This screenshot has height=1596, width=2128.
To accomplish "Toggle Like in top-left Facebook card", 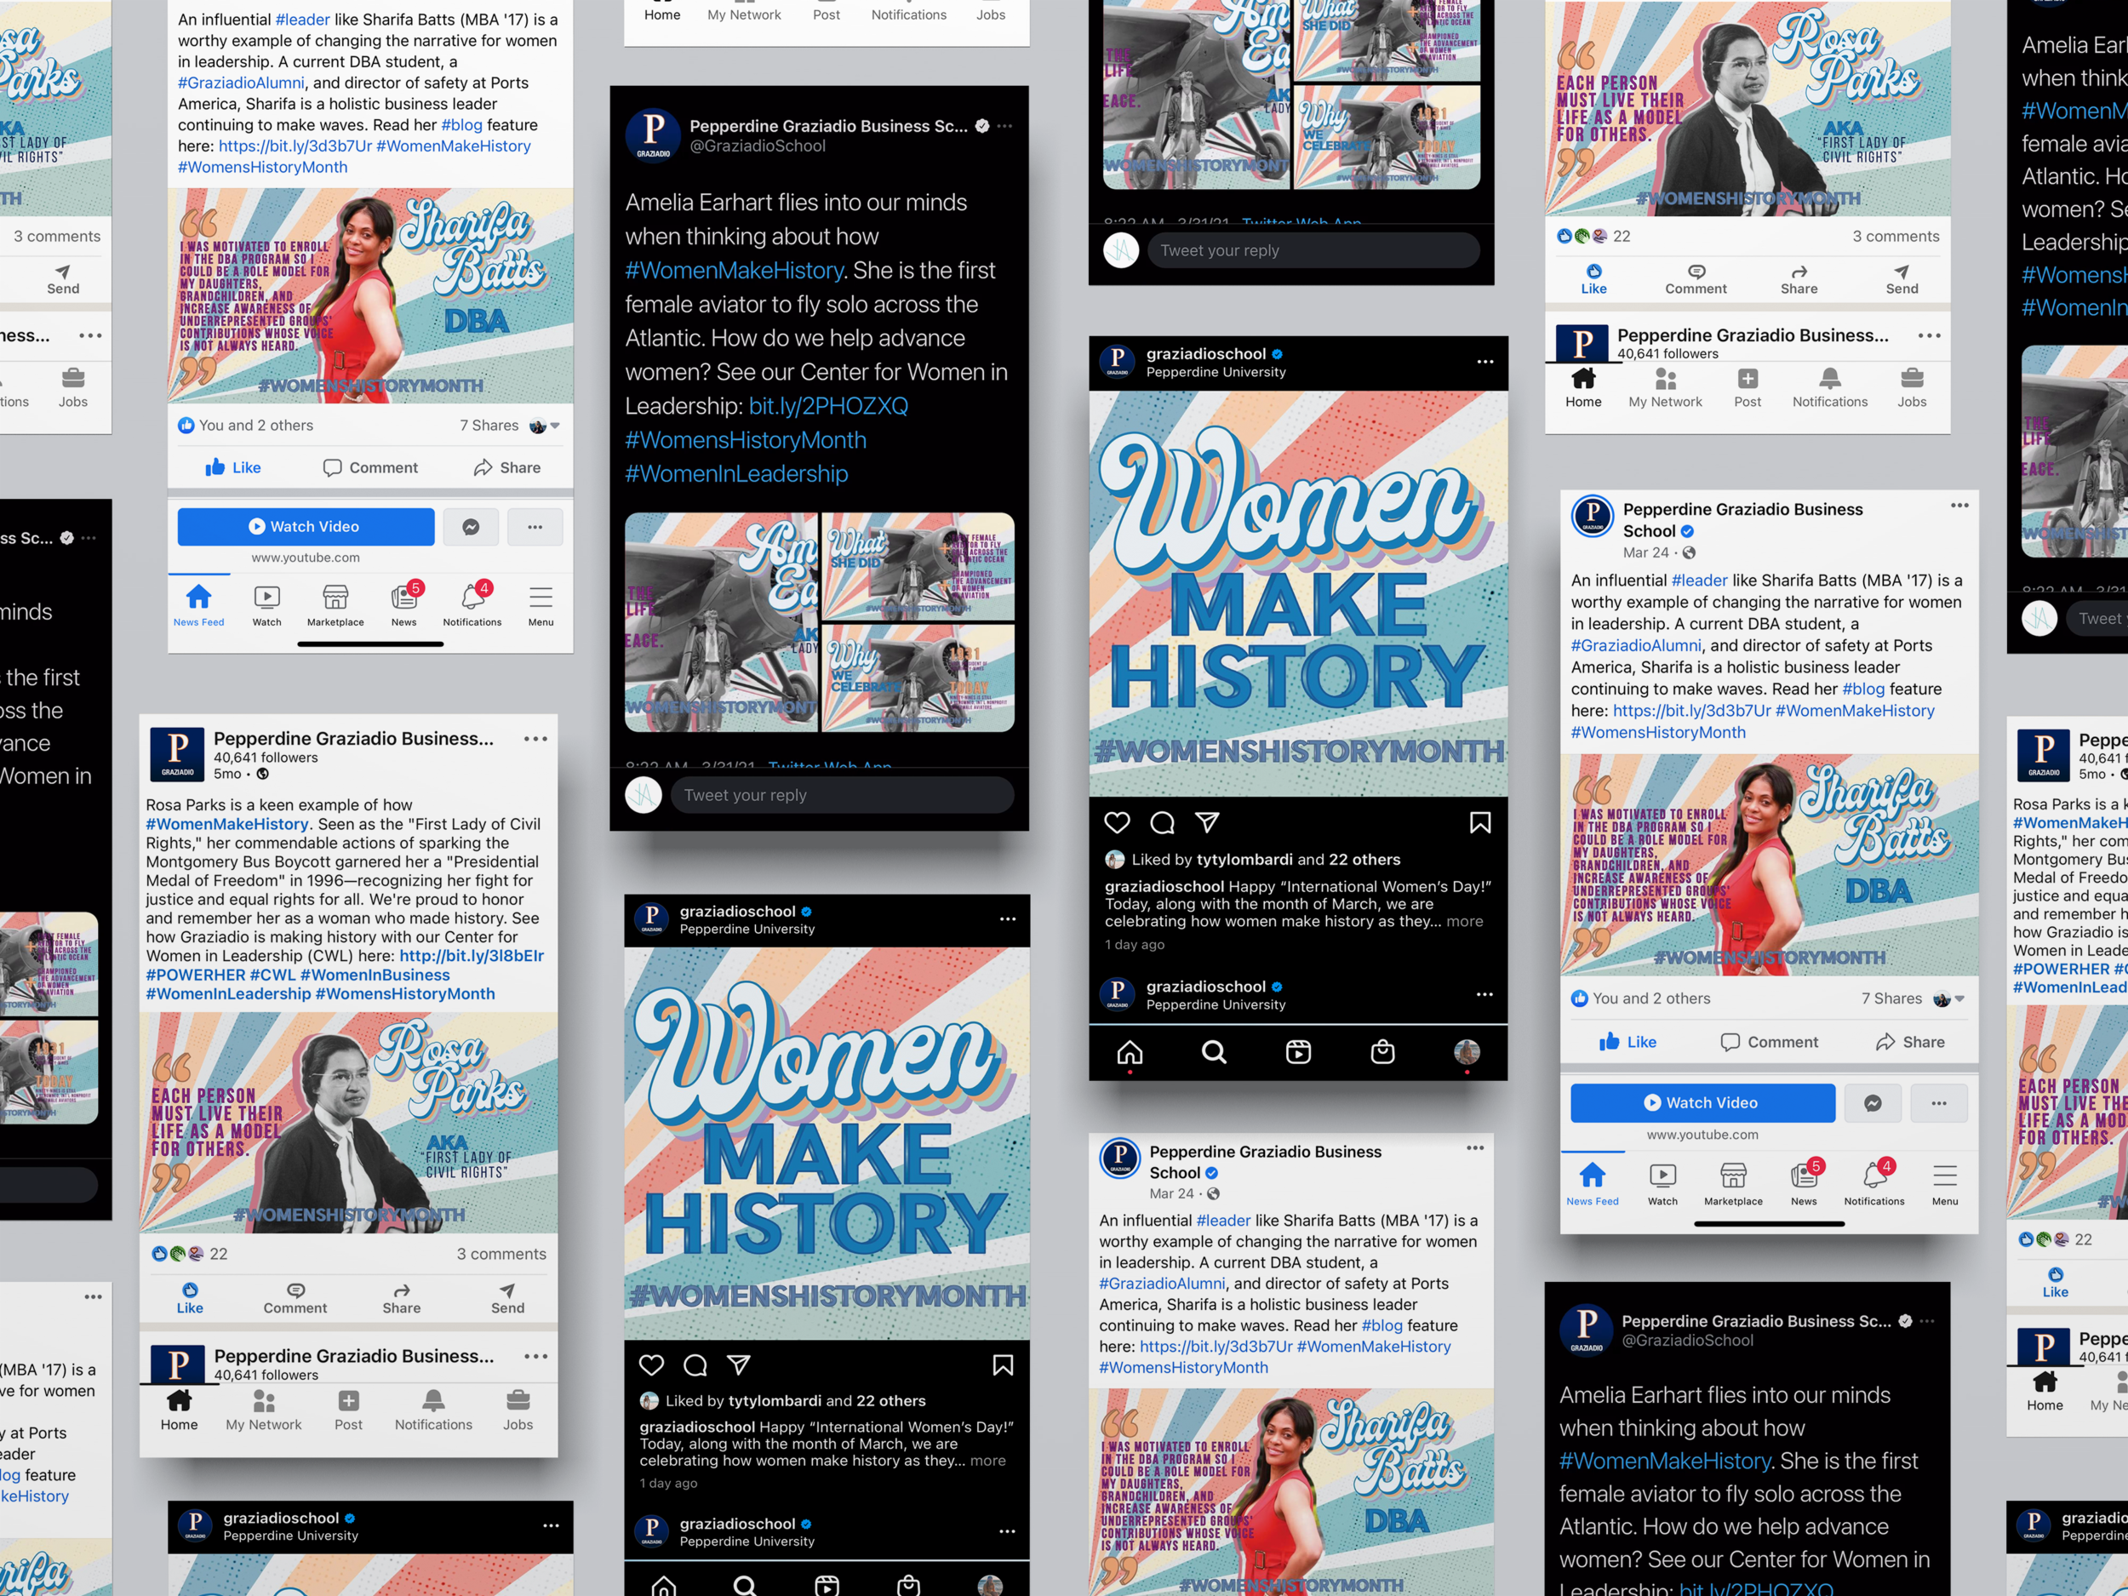I will click(233, 467).
